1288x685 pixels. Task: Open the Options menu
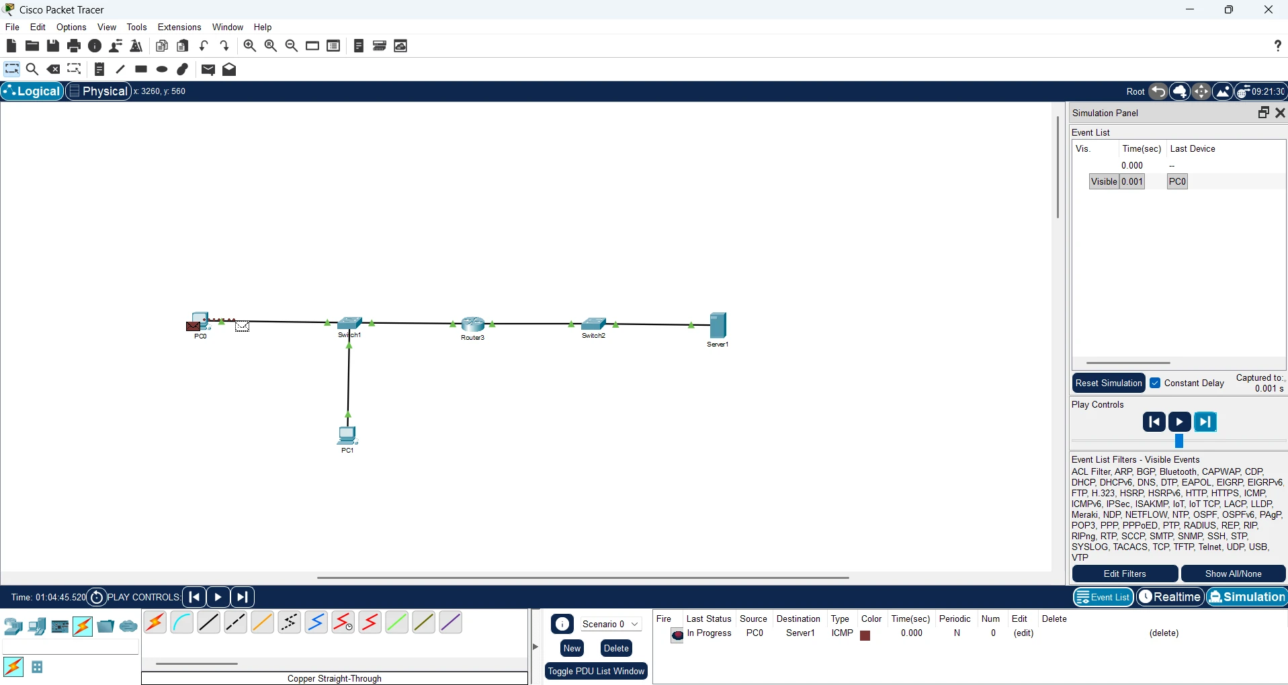71,27
